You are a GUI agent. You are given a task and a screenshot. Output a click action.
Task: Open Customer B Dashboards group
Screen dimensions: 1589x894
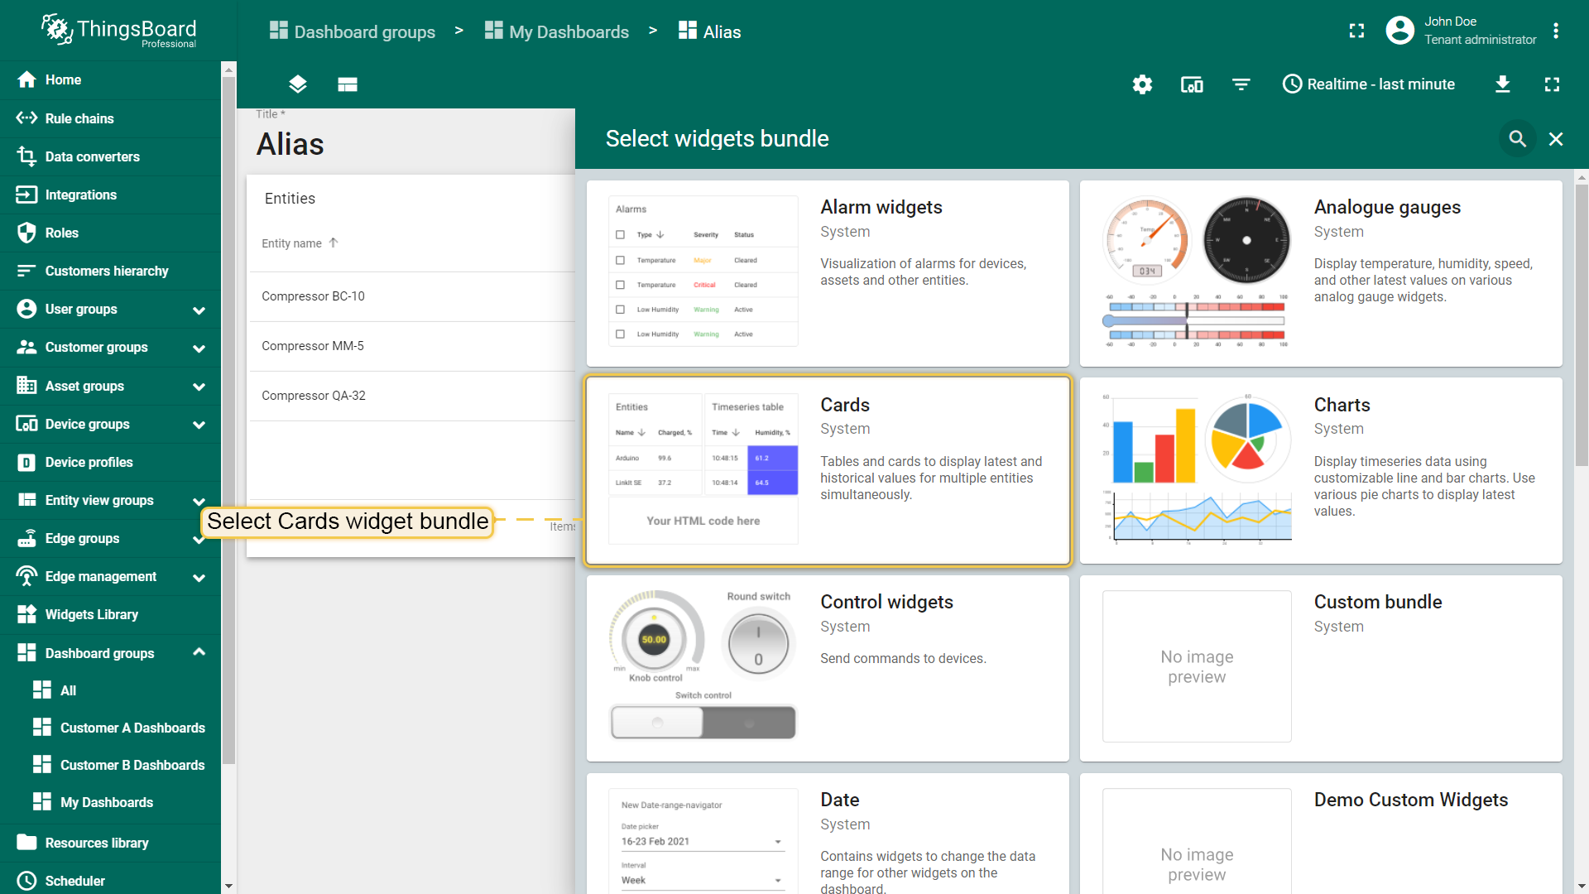point(110,765)
